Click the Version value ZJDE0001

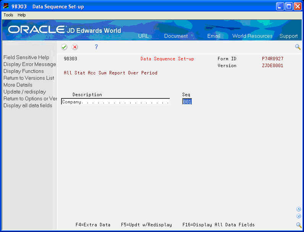pos(273,66)
